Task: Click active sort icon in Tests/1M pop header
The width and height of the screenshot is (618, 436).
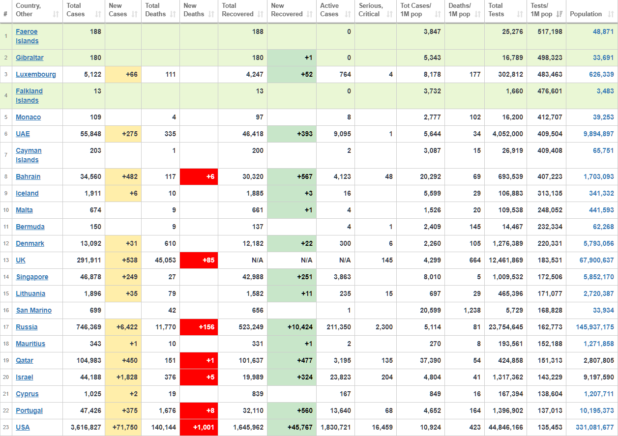Action: point(559,14)
